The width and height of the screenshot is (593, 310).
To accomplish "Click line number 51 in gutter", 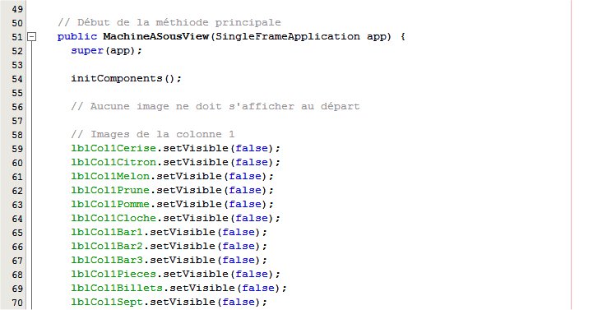I will point(17,37).
